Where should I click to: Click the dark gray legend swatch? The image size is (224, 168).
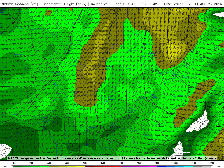coord(197,167)
